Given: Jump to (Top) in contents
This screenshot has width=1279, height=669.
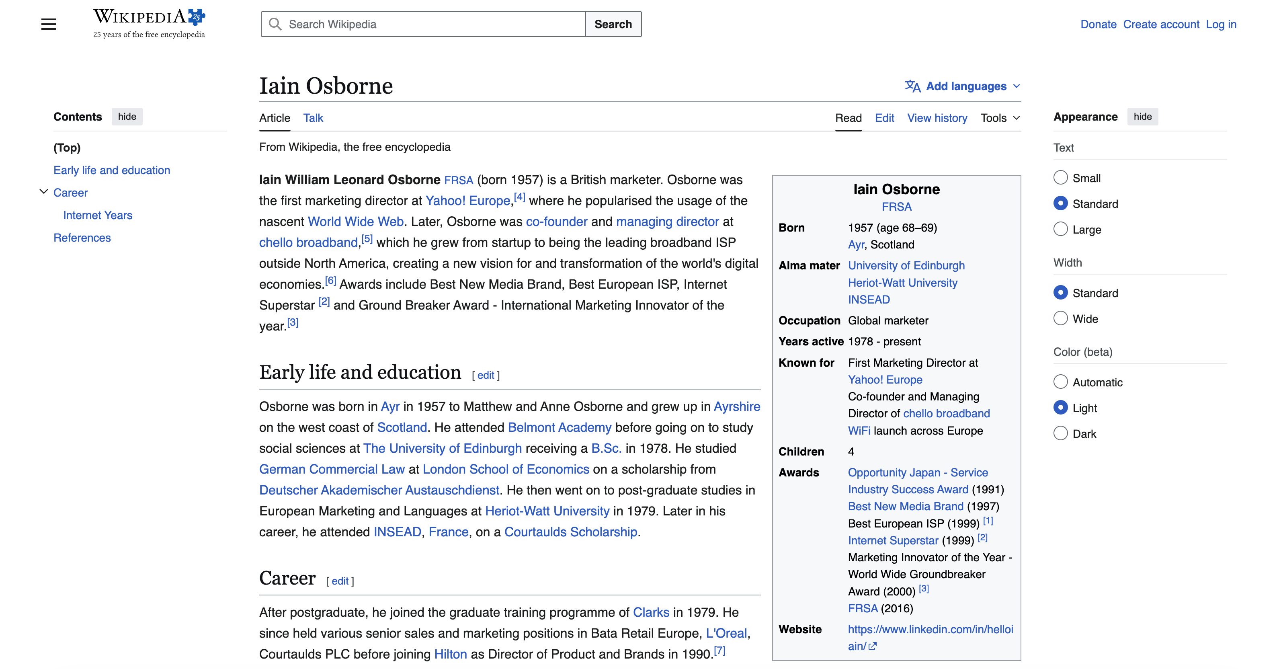Looking at the screenshot, I should tap(67, 148).
